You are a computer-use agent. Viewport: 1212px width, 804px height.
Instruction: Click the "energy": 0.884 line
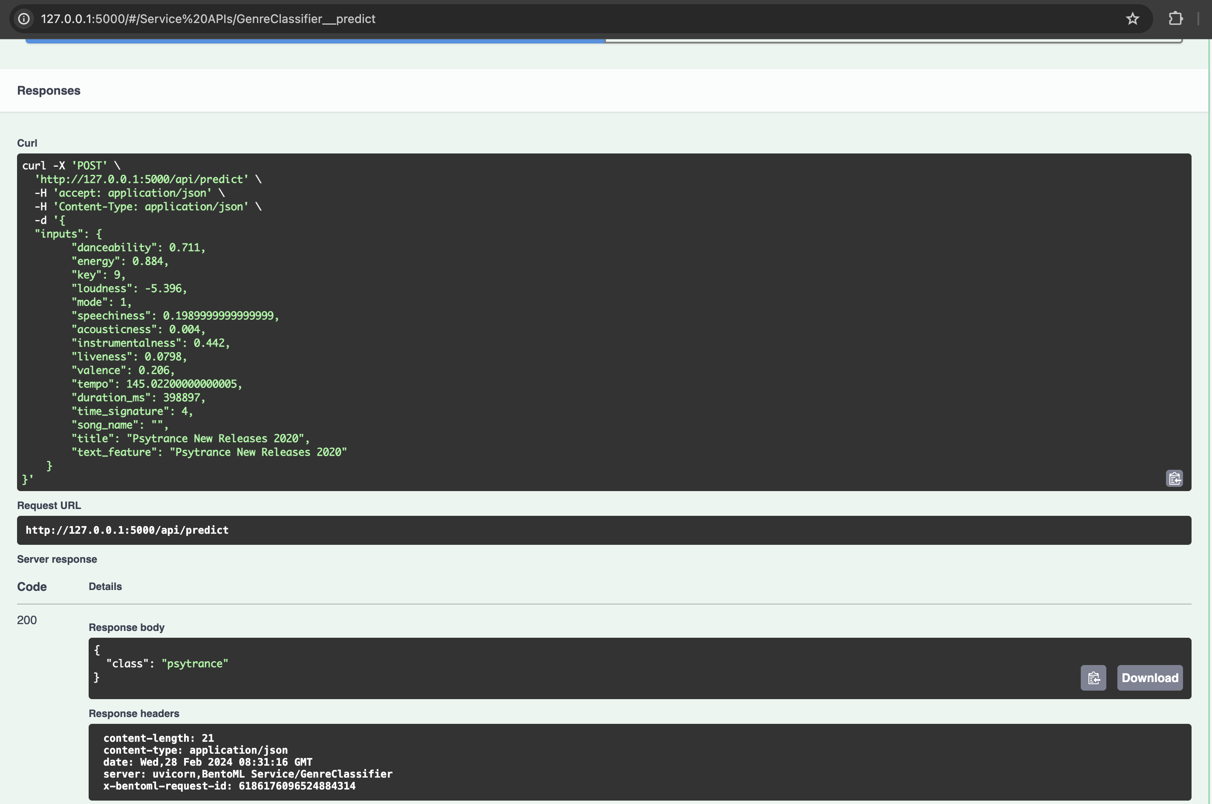pos(120,261)
